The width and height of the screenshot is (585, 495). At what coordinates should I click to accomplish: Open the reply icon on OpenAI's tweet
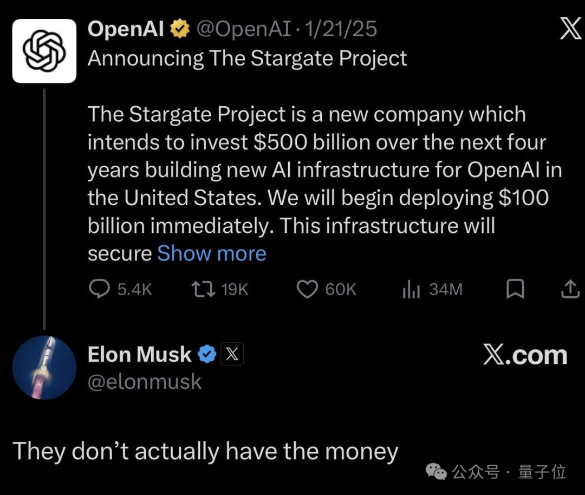(100, 289)
